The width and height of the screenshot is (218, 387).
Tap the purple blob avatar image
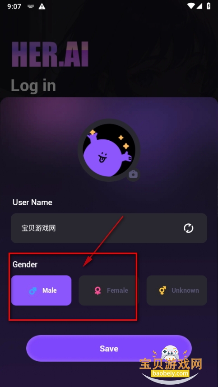(109, 150)
